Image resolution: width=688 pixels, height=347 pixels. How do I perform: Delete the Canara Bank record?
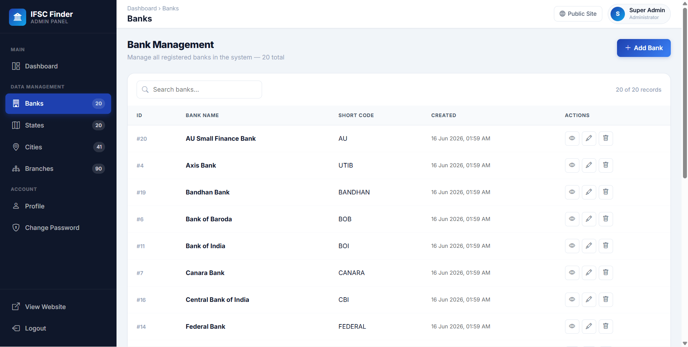coord(606,273)
